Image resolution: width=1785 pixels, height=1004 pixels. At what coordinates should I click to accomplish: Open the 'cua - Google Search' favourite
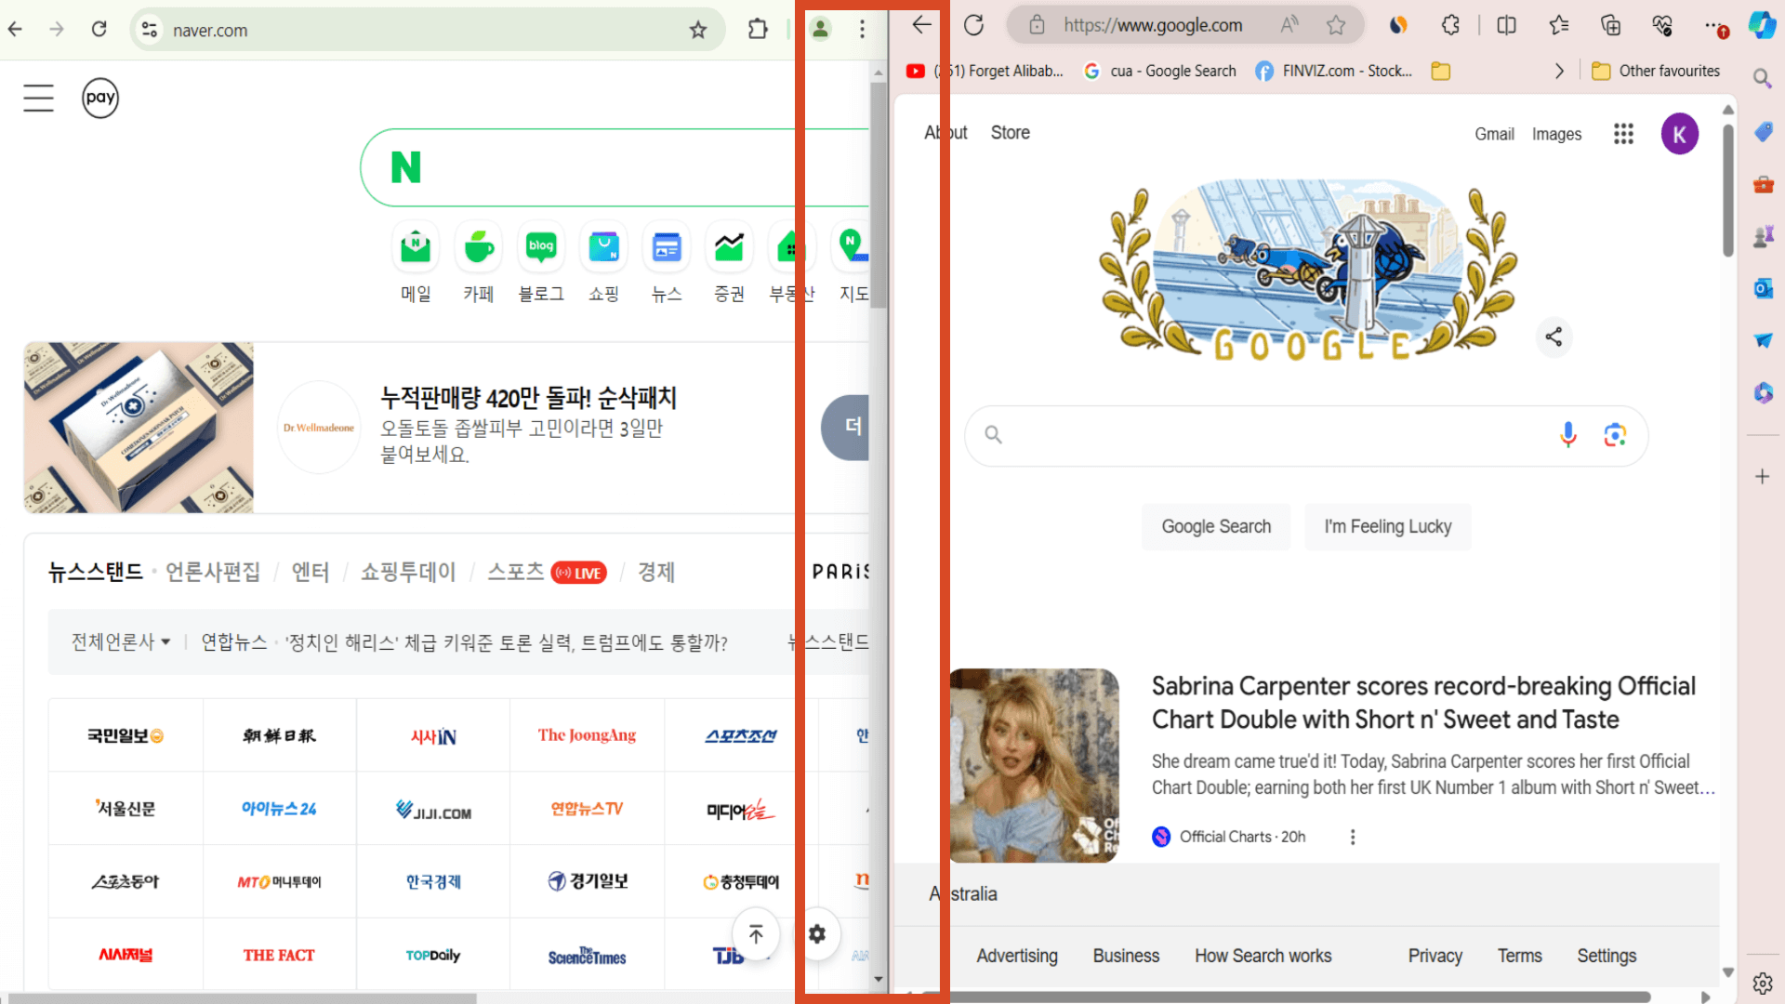(1160, 71)
